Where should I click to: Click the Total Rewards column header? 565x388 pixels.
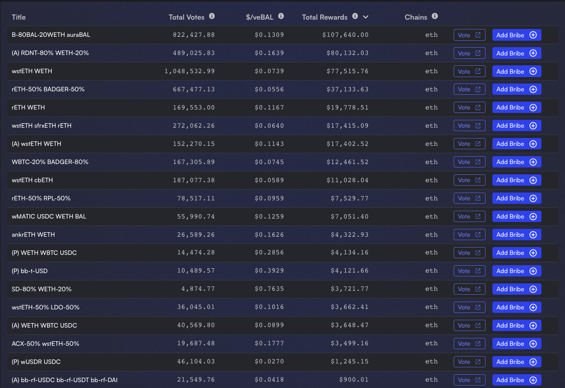coord(325,17)
